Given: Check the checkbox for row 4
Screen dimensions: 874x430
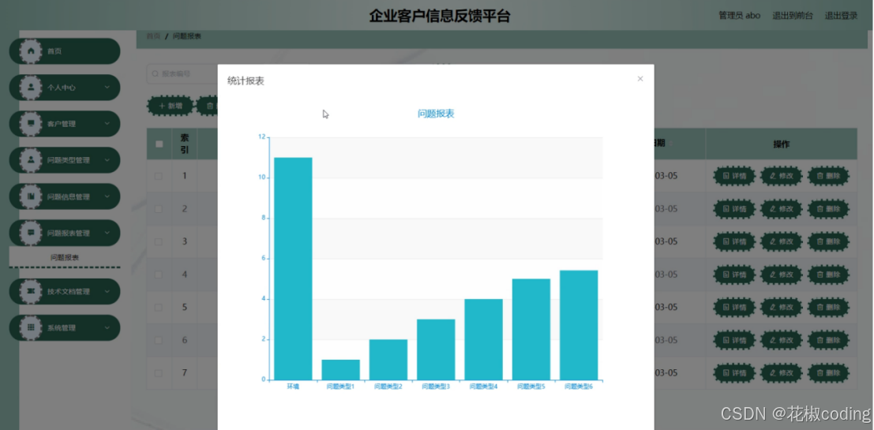Looking at the screenshot, I should coord(159,275).
